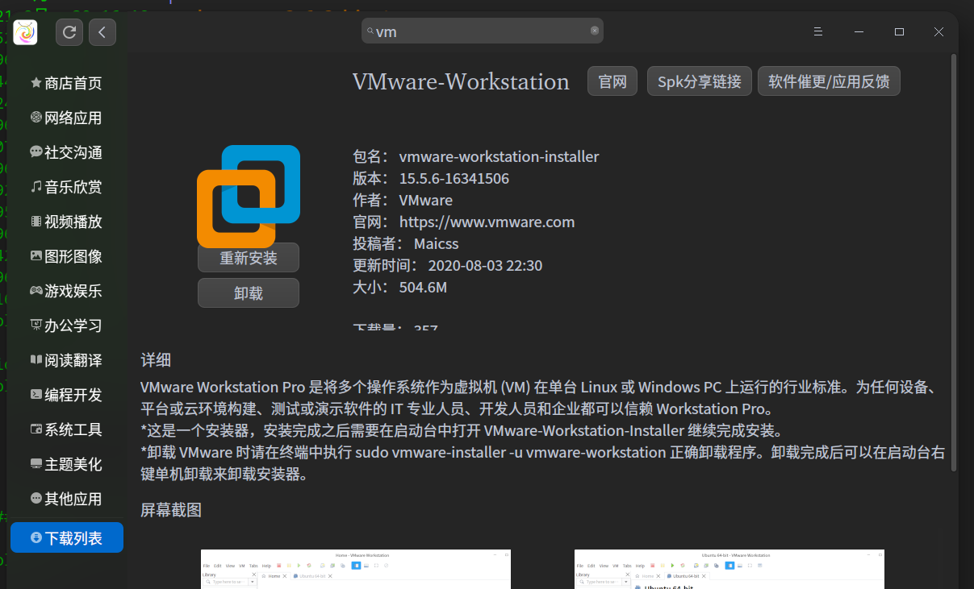Select the 视频播放 category
This screenshot has height=589, width=974.
tap(66, 222)
